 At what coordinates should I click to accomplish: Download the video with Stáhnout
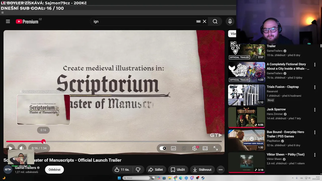(x=202, y=170)
